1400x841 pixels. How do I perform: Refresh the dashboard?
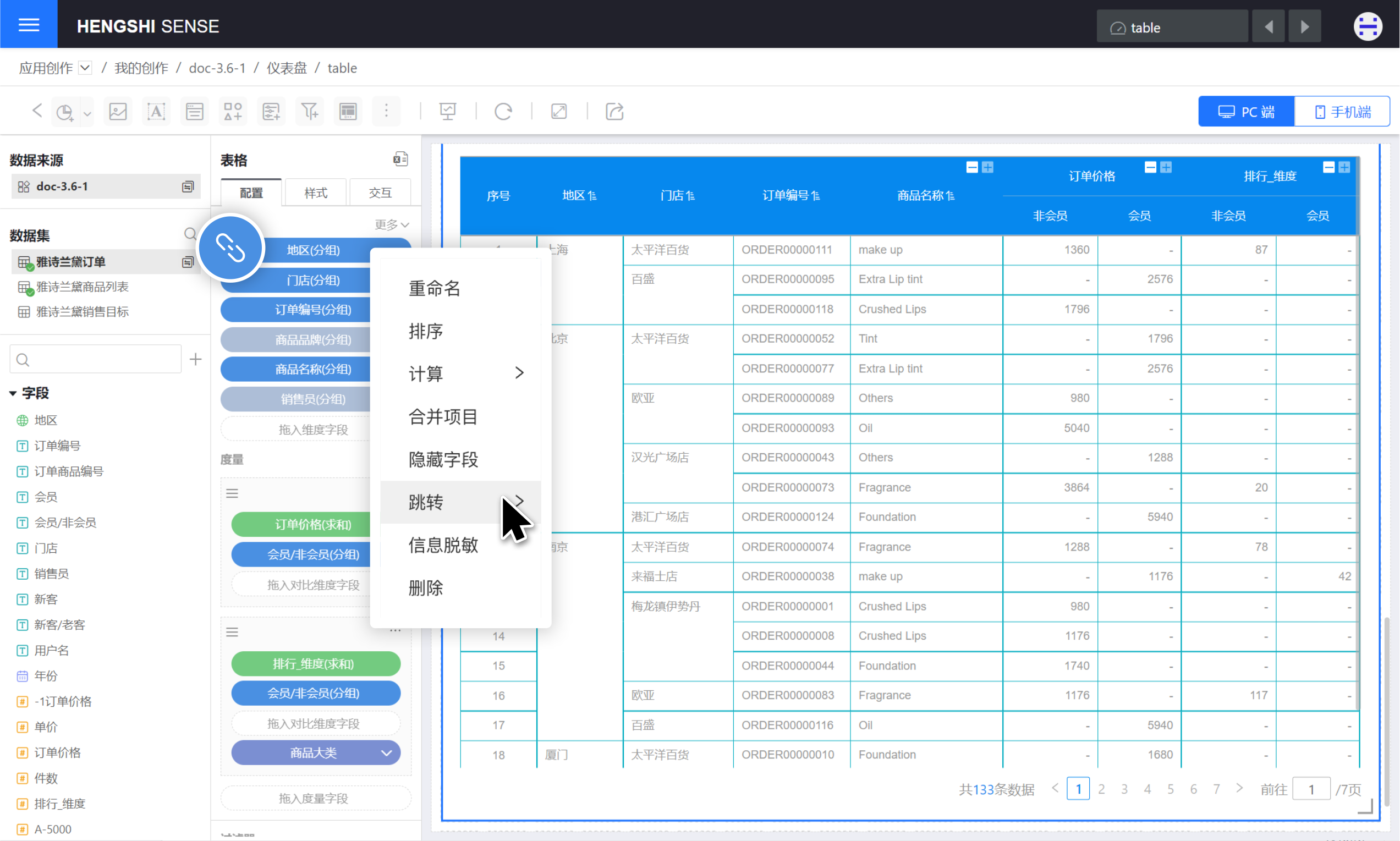503,112
